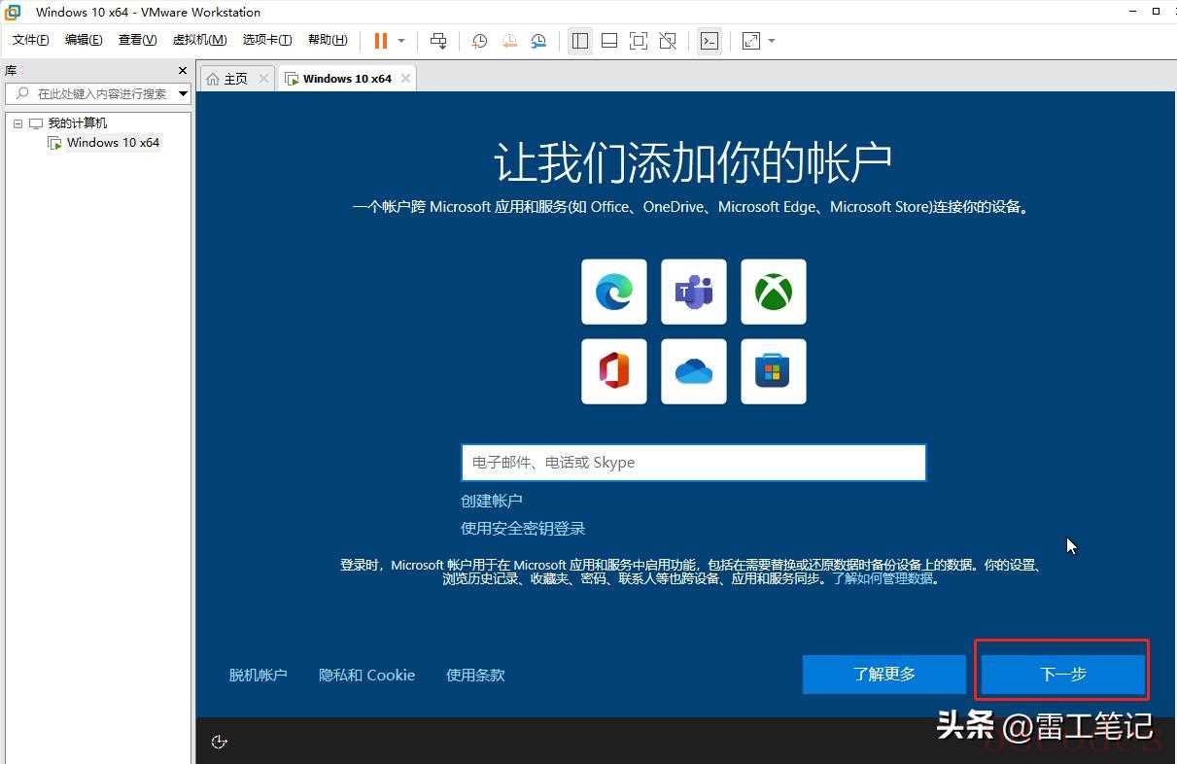1177x764 pixels.
Task: Click the pause virtual machine icon
Action: click(x=380, y=41)
